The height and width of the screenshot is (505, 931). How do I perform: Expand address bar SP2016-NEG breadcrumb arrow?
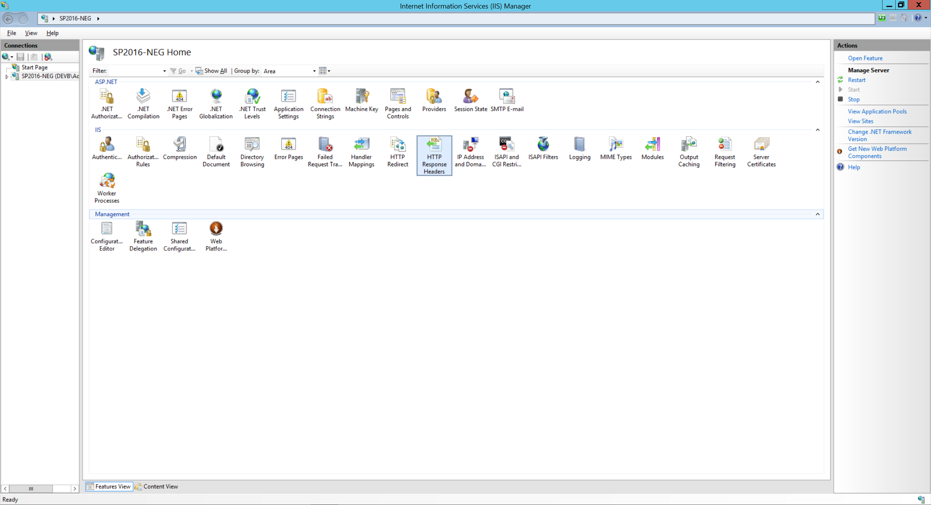(x=98, y=19)
